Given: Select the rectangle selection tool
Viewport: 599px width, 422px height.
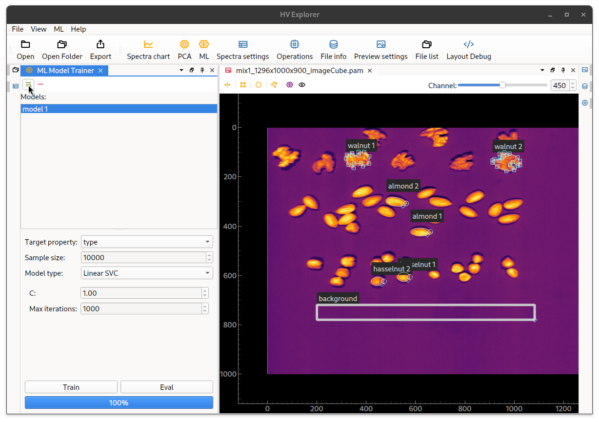Looking at the screenshot, I should (x=243, y=85).
